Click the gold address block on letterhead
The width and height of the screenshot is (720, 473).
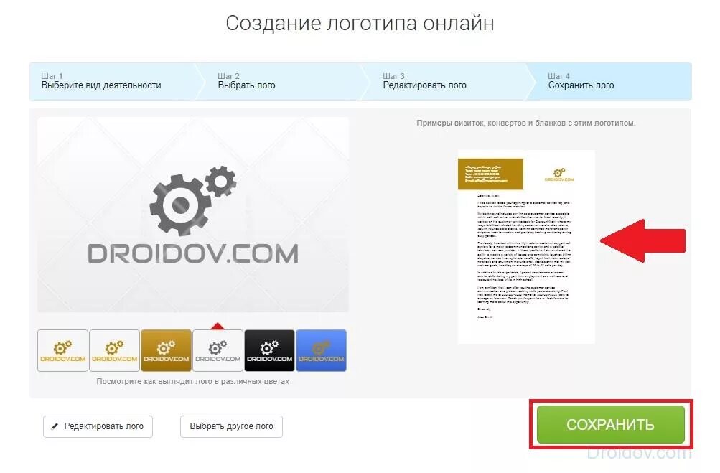(x=490, y=174)
